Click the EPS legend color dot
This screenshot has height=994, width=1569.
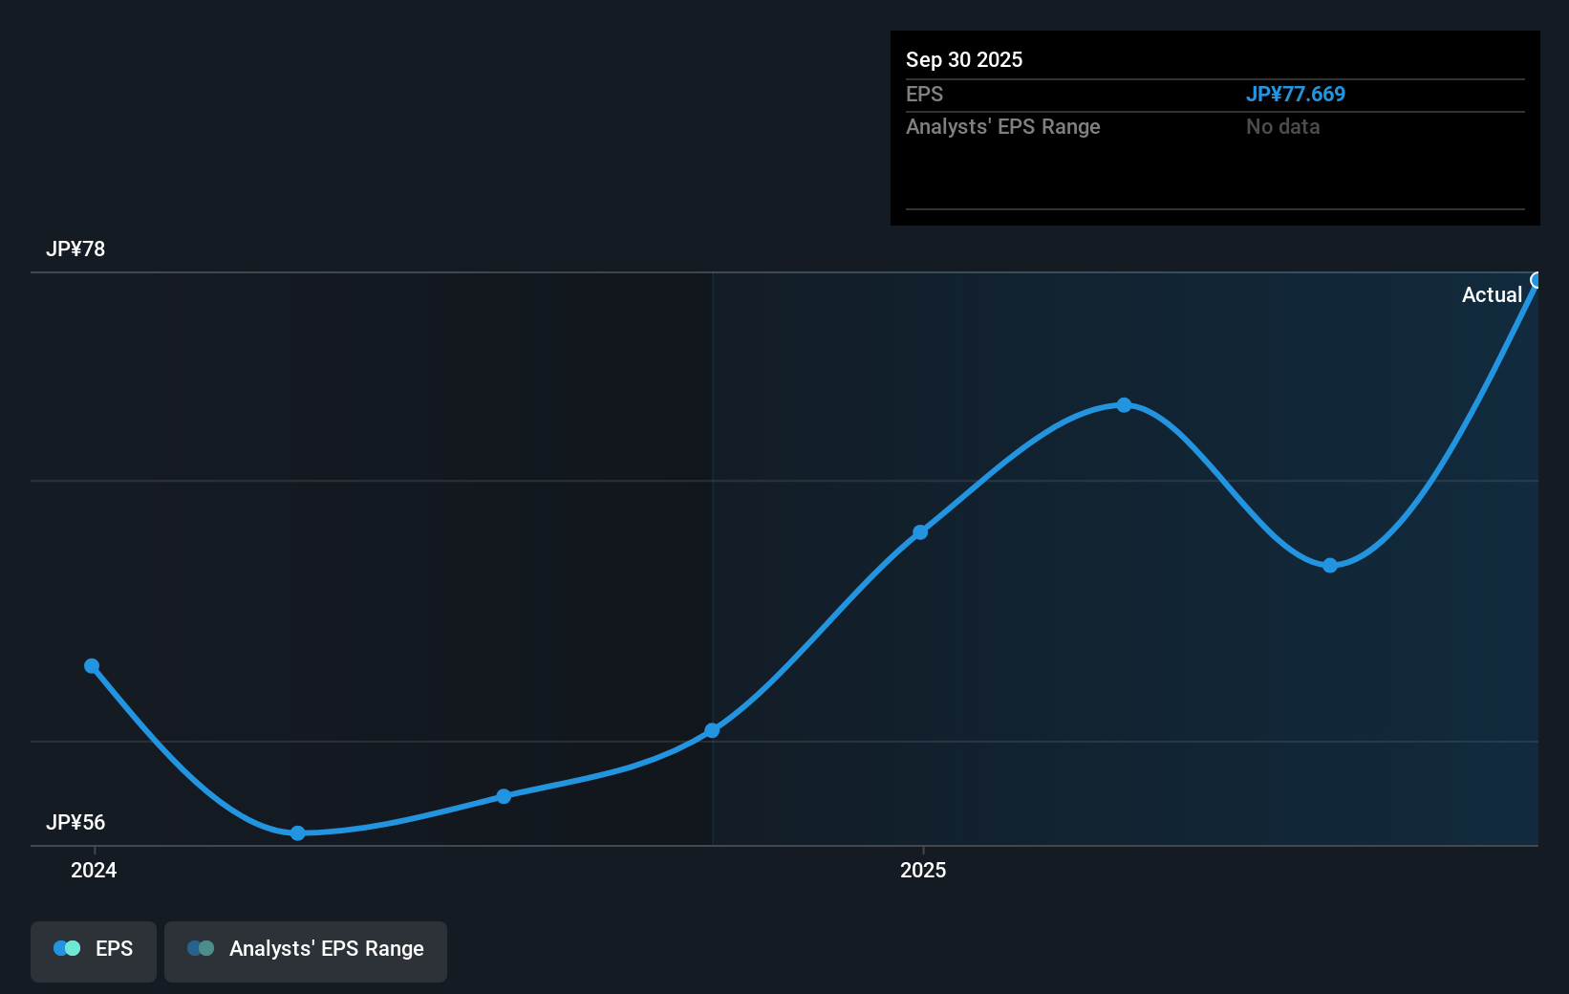pos(66,947)
